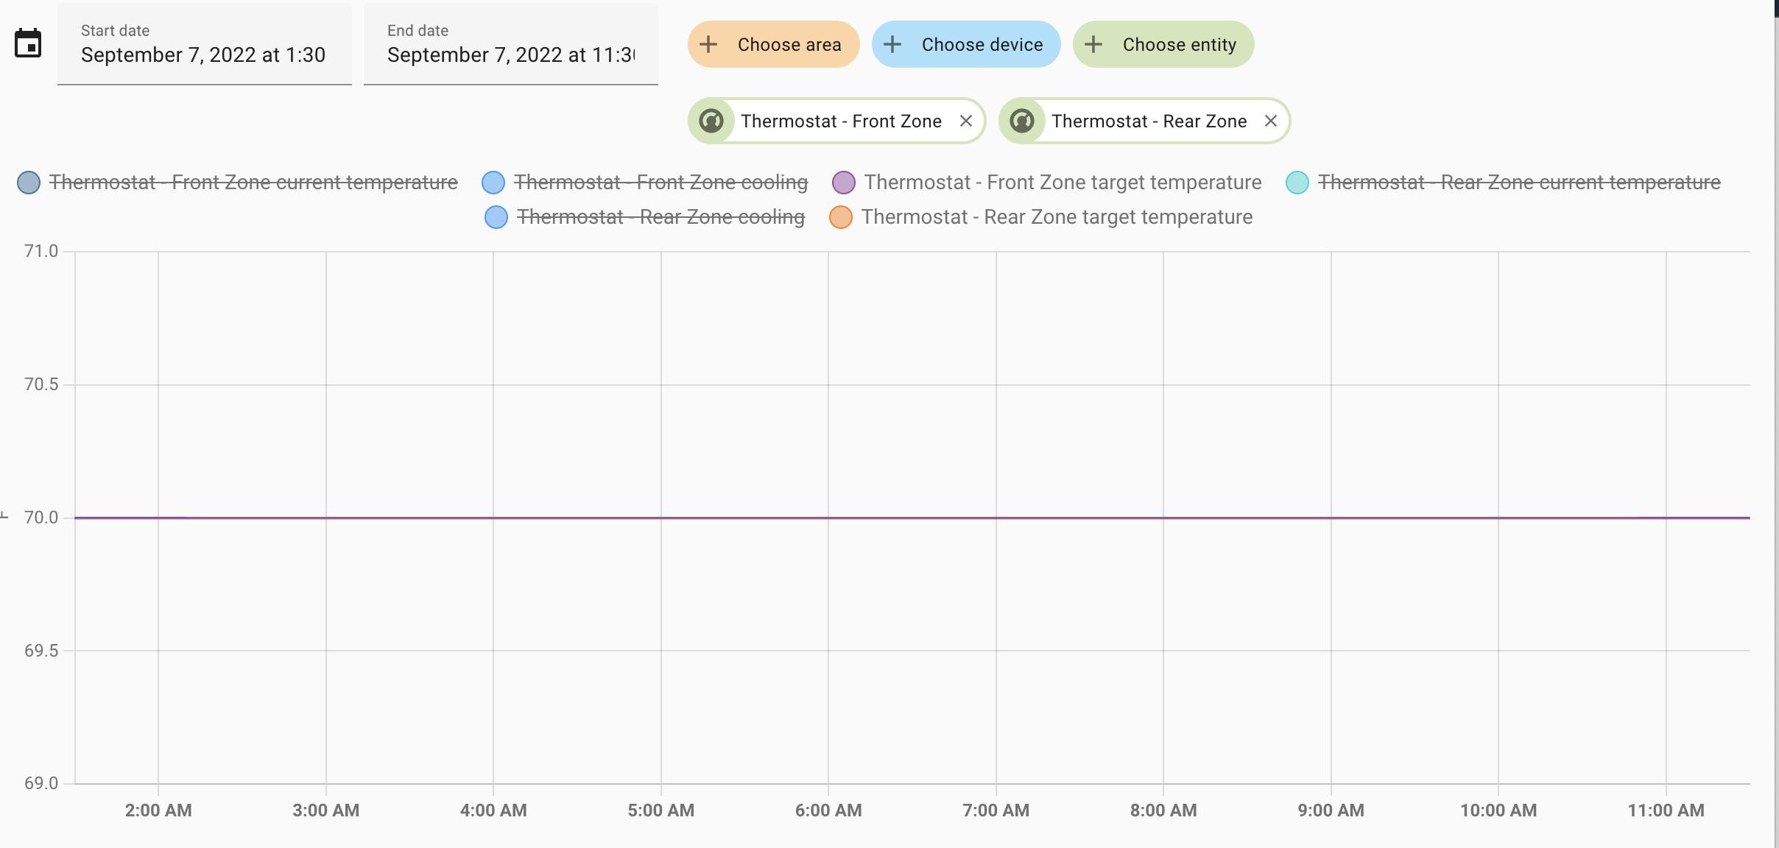Click the 11:00 AM axis label
The image size is (1779, 848).
tap(1666, 810)
